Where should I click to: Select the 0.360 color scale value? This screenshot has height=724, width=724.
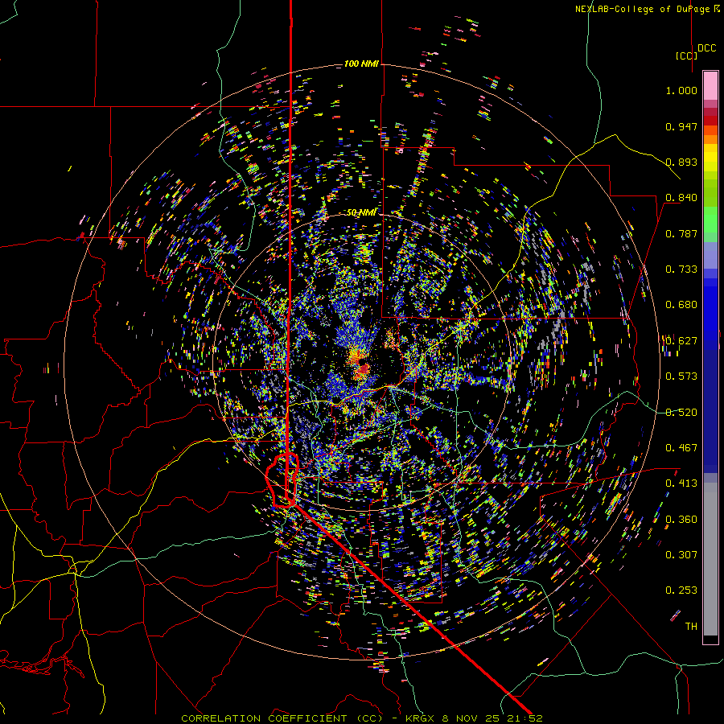(681, 520)
